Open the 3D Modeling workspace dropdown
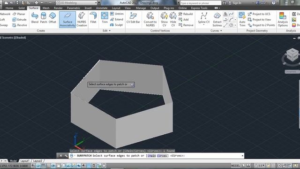 (77, 3)
